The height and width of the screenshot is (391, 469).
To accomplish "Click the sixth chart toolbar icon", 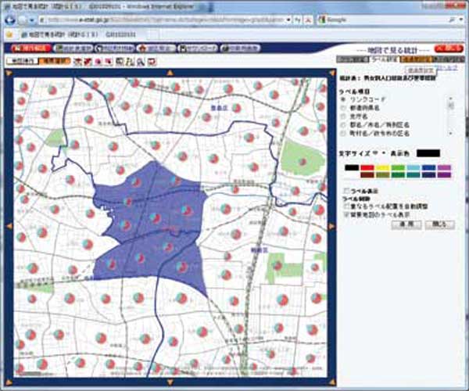I will (130, 62).
